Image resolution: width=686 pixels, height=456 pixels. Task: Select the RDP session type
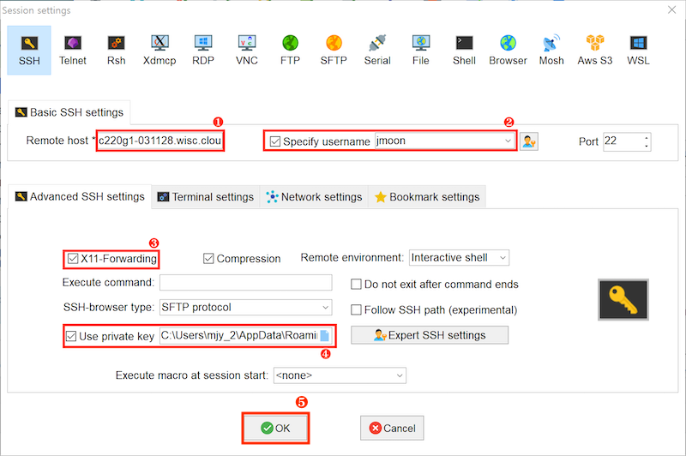(203, 51)
